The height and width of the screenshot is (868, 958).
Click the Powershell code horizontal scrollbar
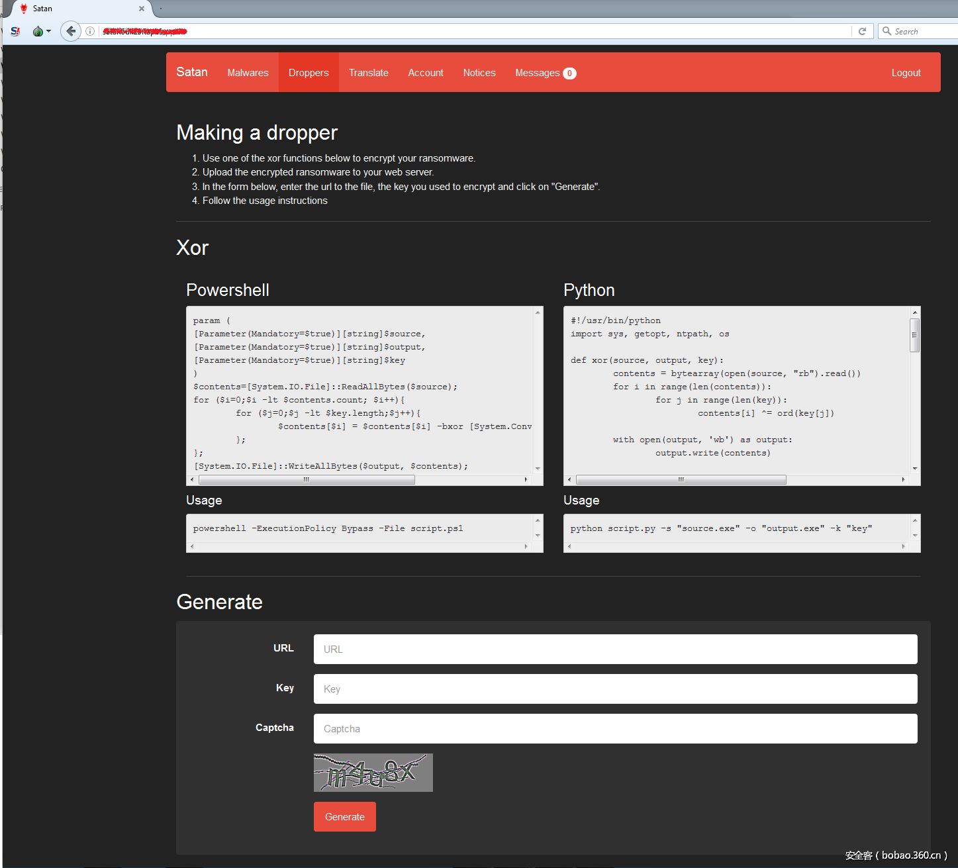(307, 479)
